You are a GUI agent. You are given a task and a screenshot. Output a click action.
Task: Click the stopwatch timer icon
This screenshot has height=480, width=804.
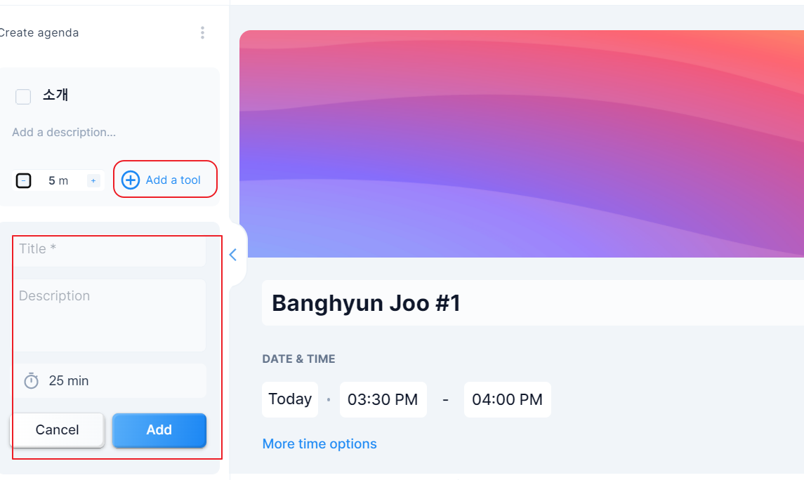coord(32,380)
